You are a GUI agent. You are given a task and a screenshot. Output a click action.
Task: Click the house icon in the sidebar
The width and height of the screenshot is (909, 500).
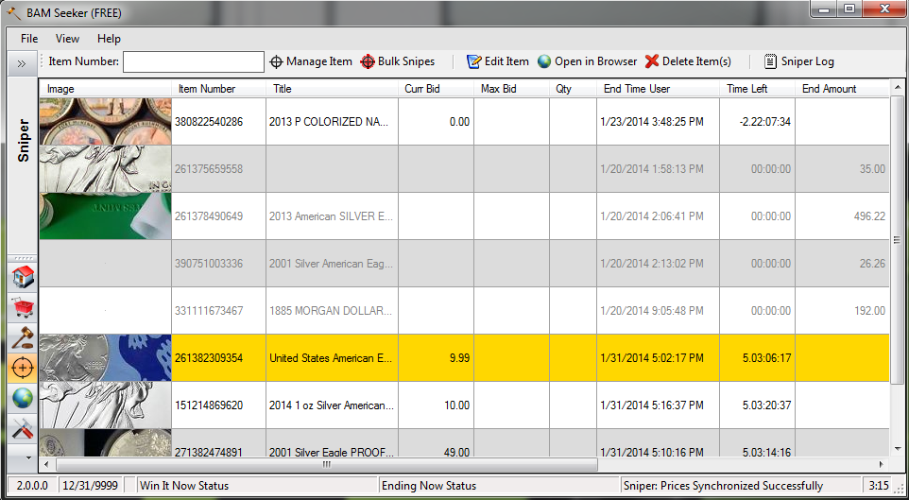point(23,277)
